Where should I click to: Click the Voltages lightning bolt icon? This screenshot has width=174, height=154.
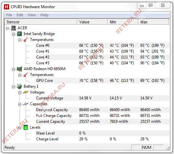click(26, 92)
